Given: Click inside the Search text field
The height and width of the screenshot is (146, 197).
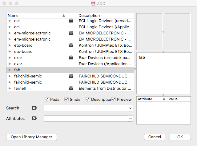Looking at the screenshot, I should [x=86, y=108].
